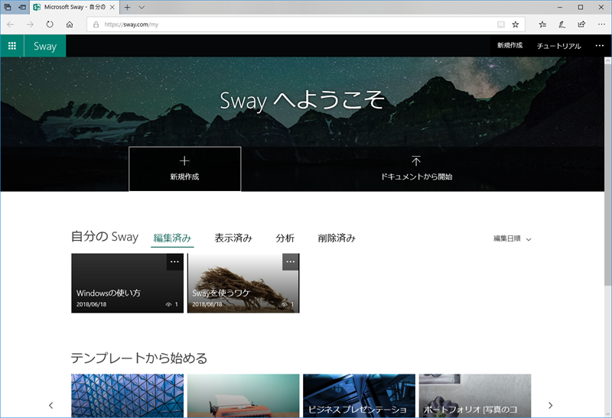This screenshot has height=418, width=612.
Task: Click ドキュメントから開始 upload button
Action: pyautogui.click(x=416, y=169)
